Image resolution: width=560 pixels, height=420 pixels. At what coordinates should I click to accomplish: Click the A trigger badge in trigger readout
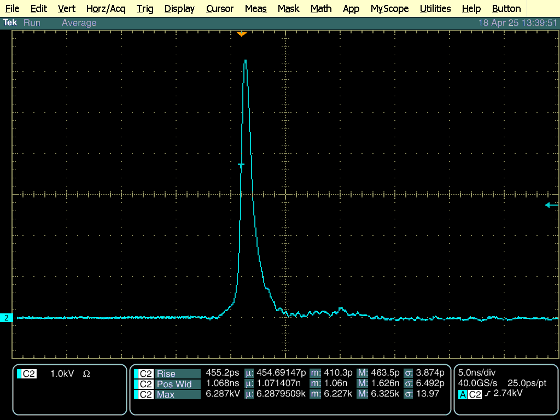[x=463, y=394]
